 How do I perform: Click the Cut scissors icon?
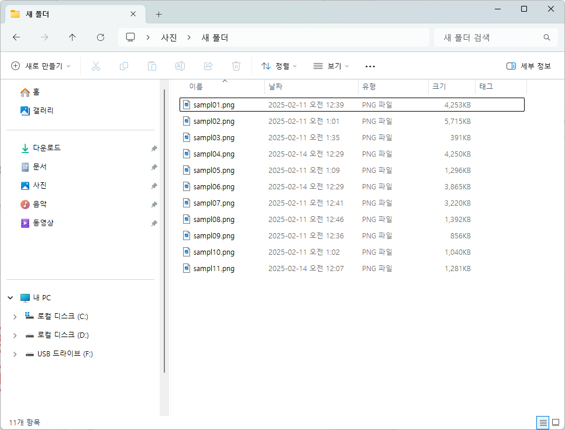coord(96,66)
